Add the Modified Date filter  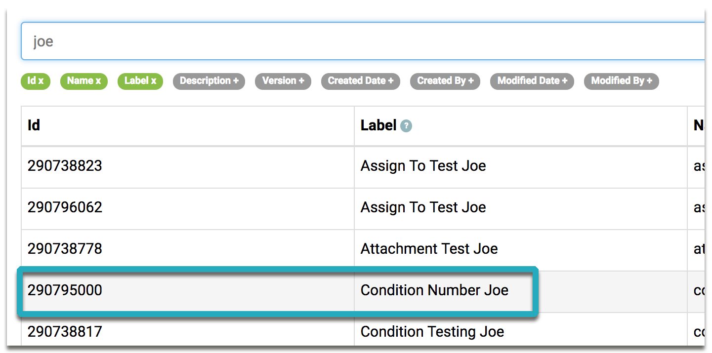tap(532, 81)
